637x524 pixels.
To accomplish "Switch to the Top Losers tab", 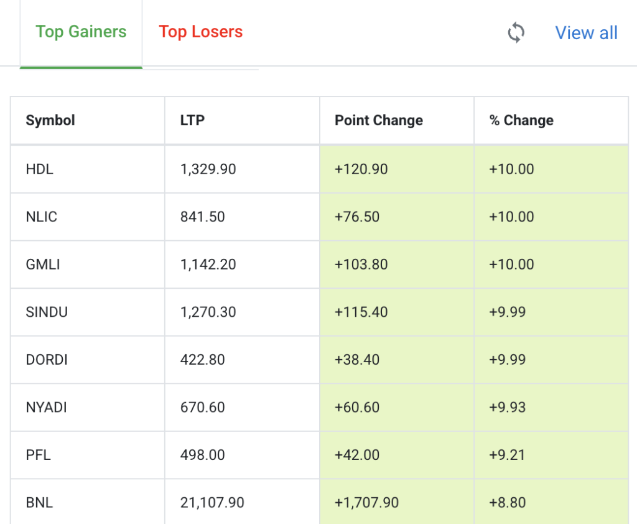I will point(200,32).
